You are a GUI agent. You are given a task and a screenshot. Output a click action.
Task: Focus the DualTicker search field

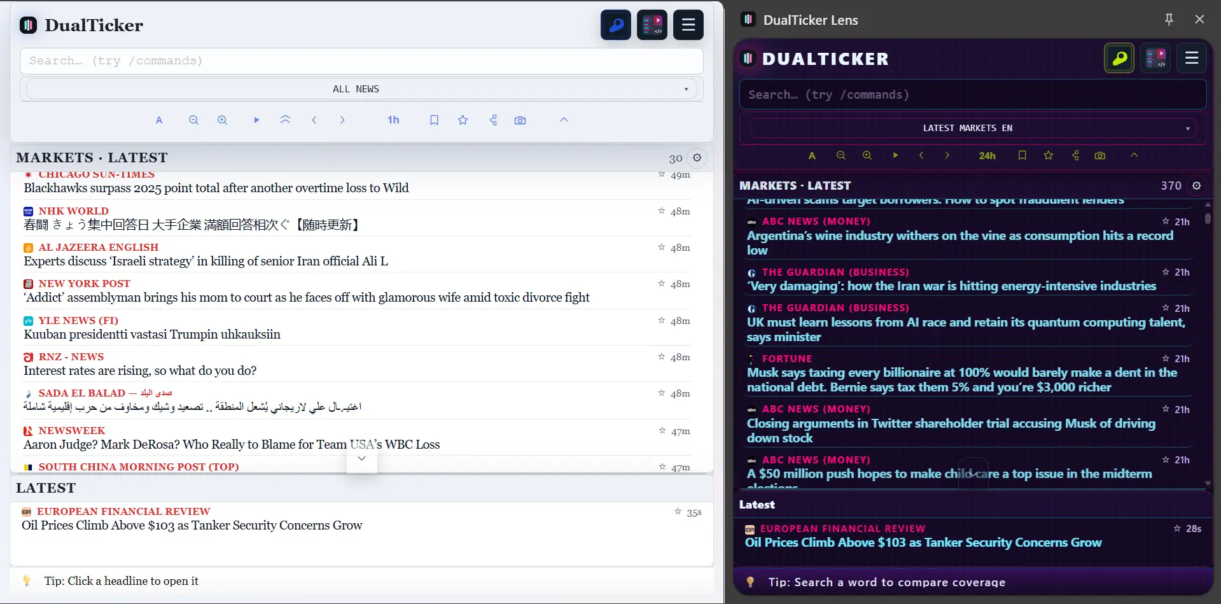(361, 61)
